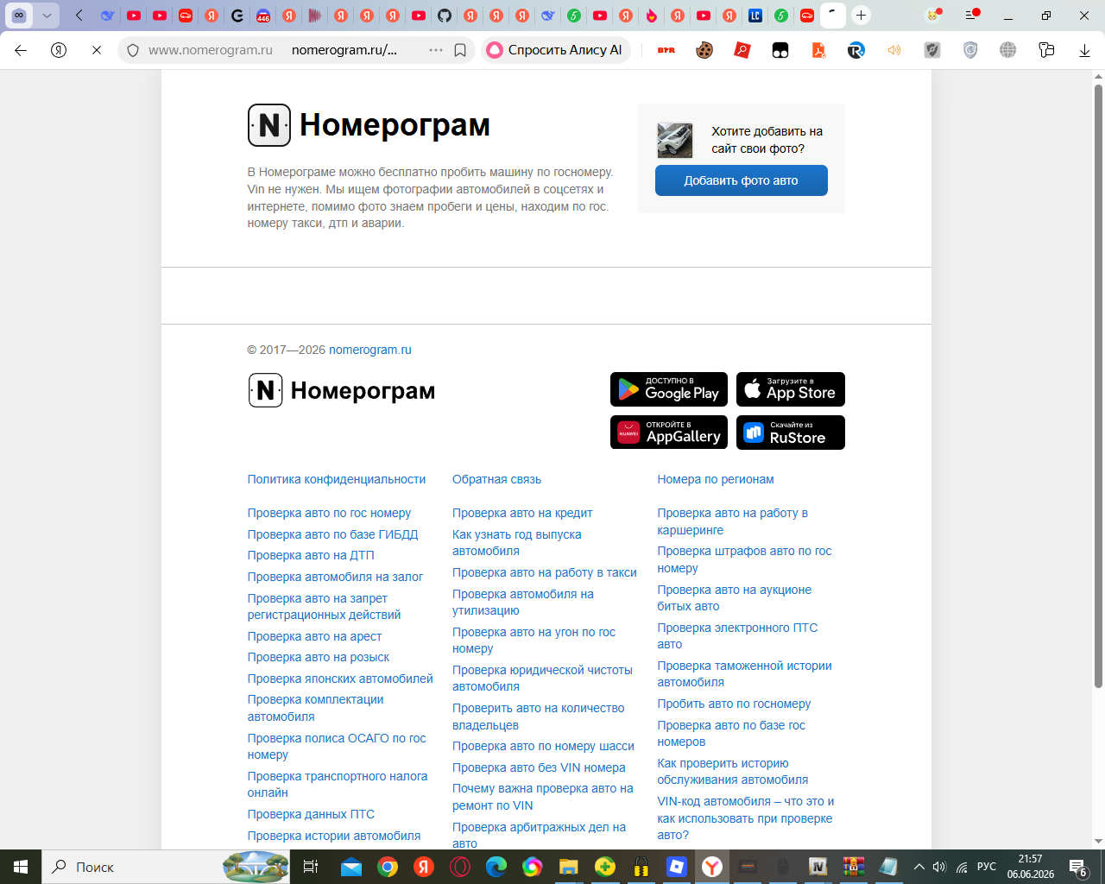
Task: Open Проверка авто по номеру шасси link
Action: [543, 746]
